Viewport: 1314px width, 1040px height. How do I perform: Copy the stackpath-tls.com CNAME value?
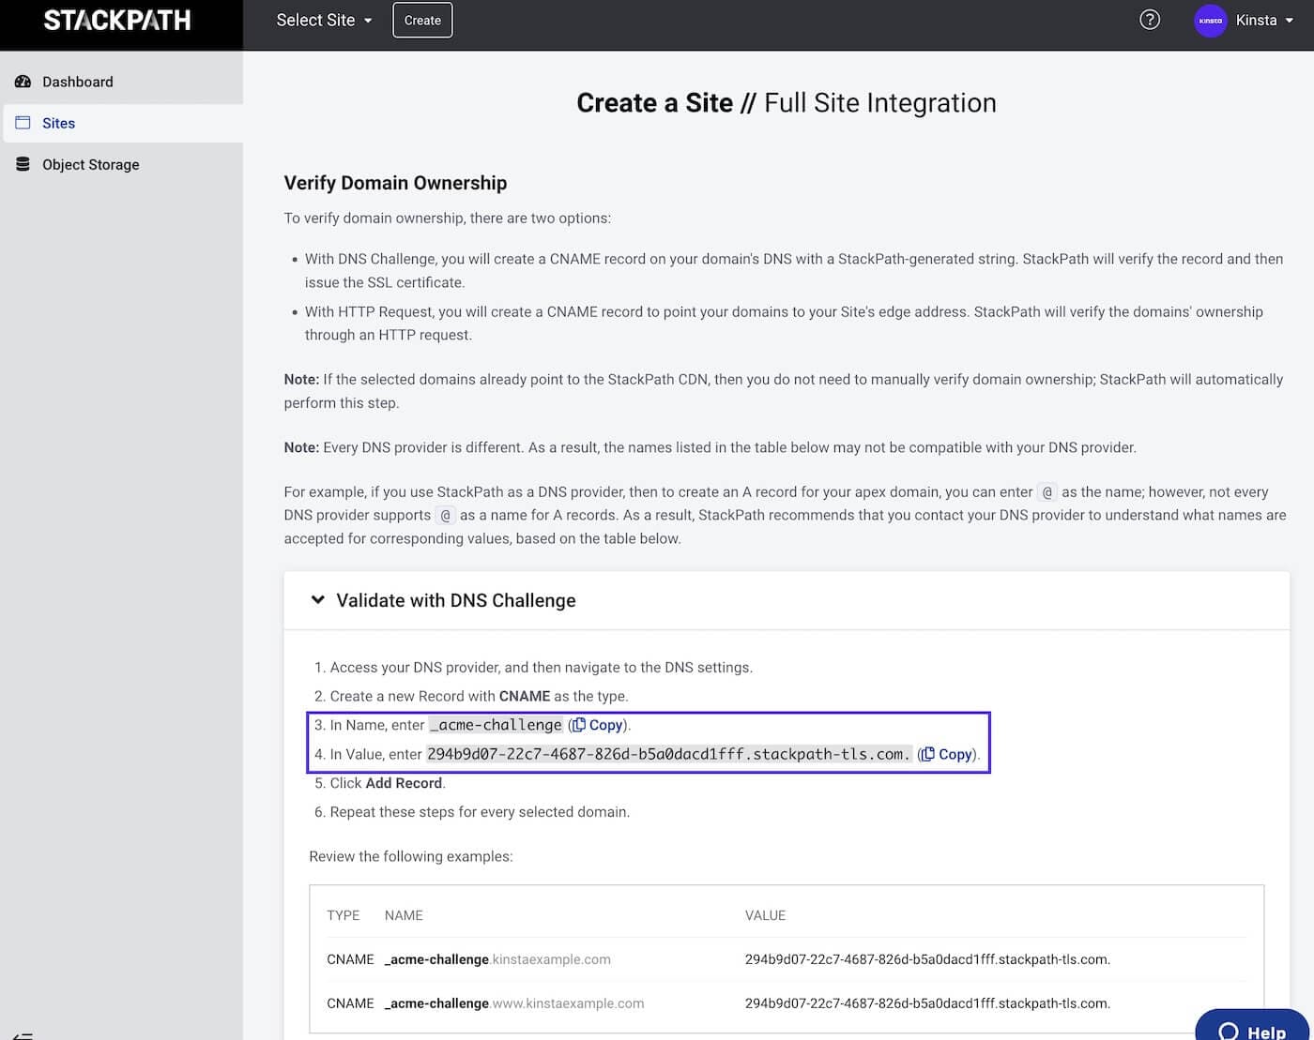point(947,754)
